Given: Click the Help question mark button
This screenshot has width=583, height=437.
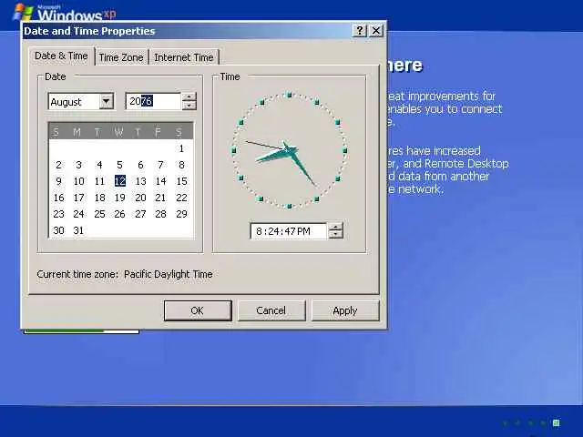Looking at the screenshot, I should coord(359,30).
